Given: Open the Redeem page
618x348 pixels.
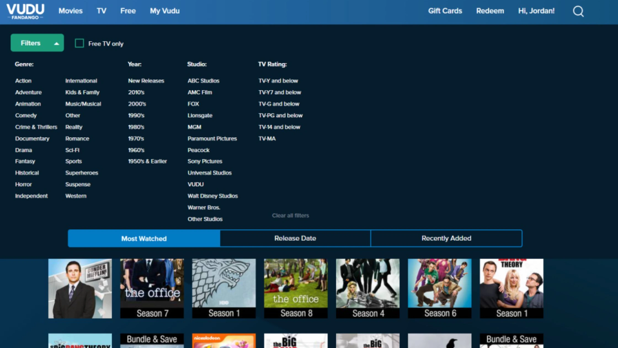Looking at the screenshot, I should coord(490,11).
